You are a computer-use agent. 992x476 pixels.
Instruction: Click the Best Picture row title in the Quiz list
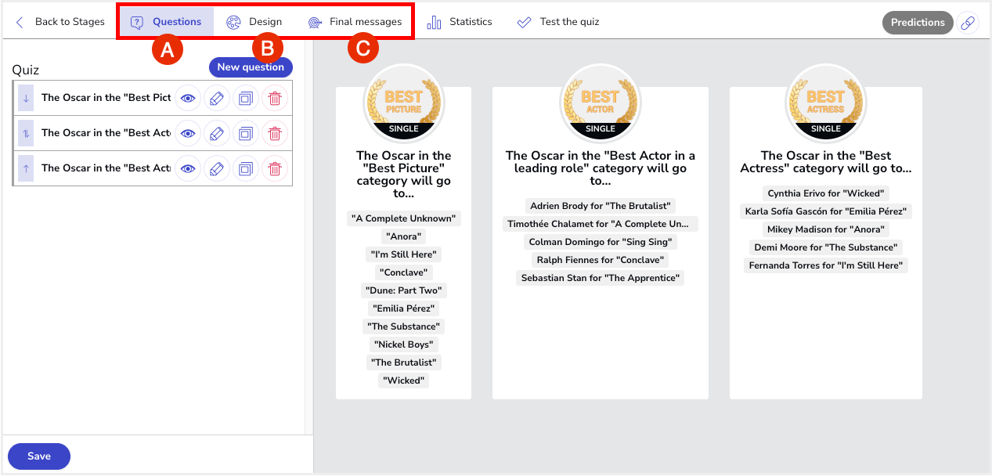[x=106, y=98]
